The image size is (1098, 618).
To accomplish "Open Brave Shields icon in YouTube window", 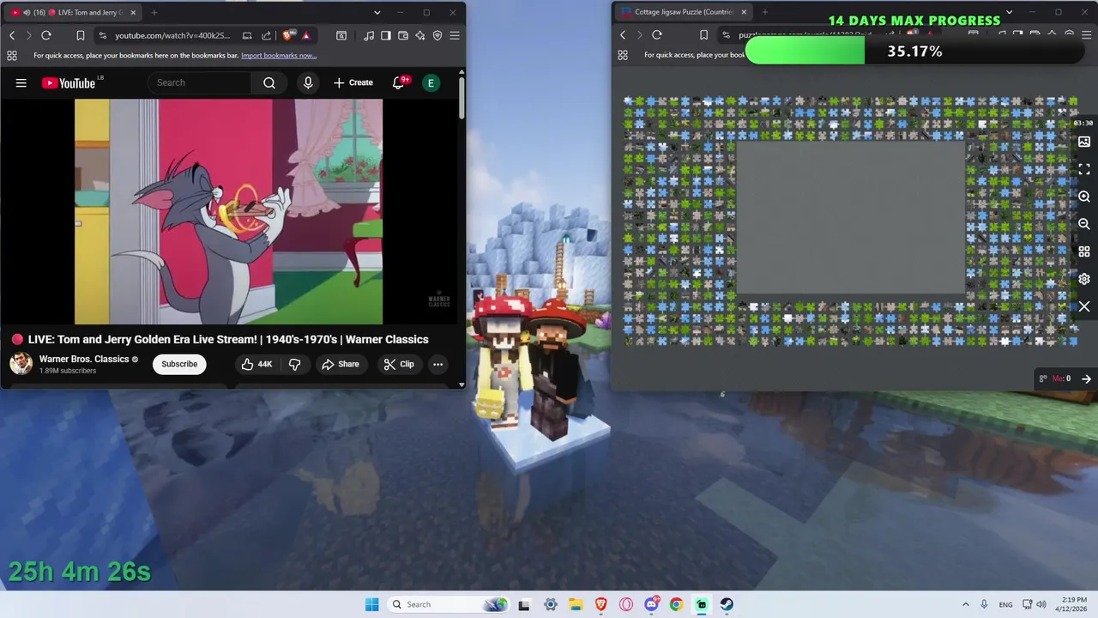I will (x=287, y=35).
